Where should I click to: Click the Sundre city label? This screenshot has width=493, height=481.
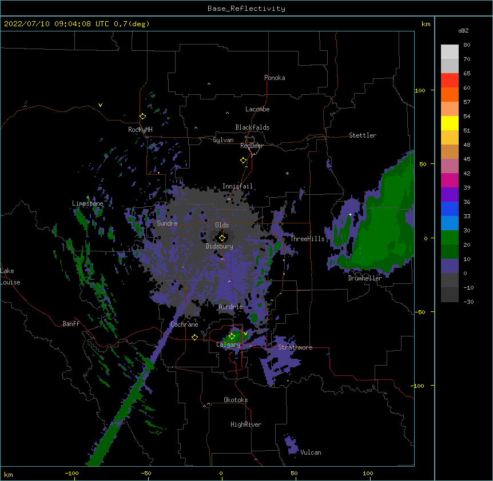tap(167, 223)
